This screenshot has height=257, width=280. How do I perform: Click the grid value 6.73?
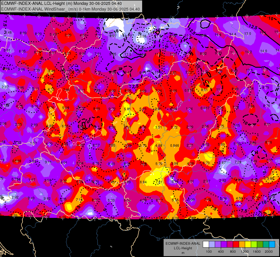click(206, 163)
